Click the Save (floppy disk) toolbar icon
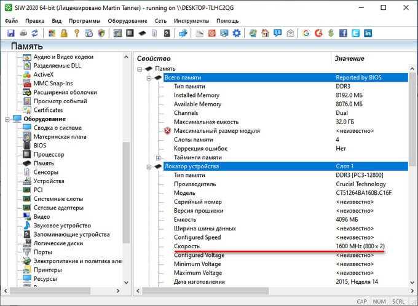 click(11, 33)
